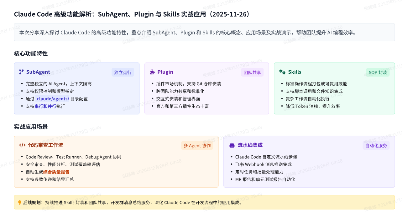The width and height of the screenshot is (402, 216).
Task: Click the Skills gears icon
Action: click(282, 72)
